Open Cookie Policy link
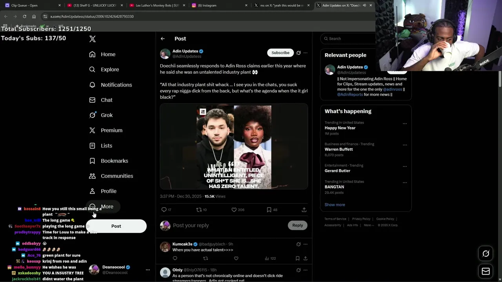This screenshot has height=282, width=502. coord(385,219)
